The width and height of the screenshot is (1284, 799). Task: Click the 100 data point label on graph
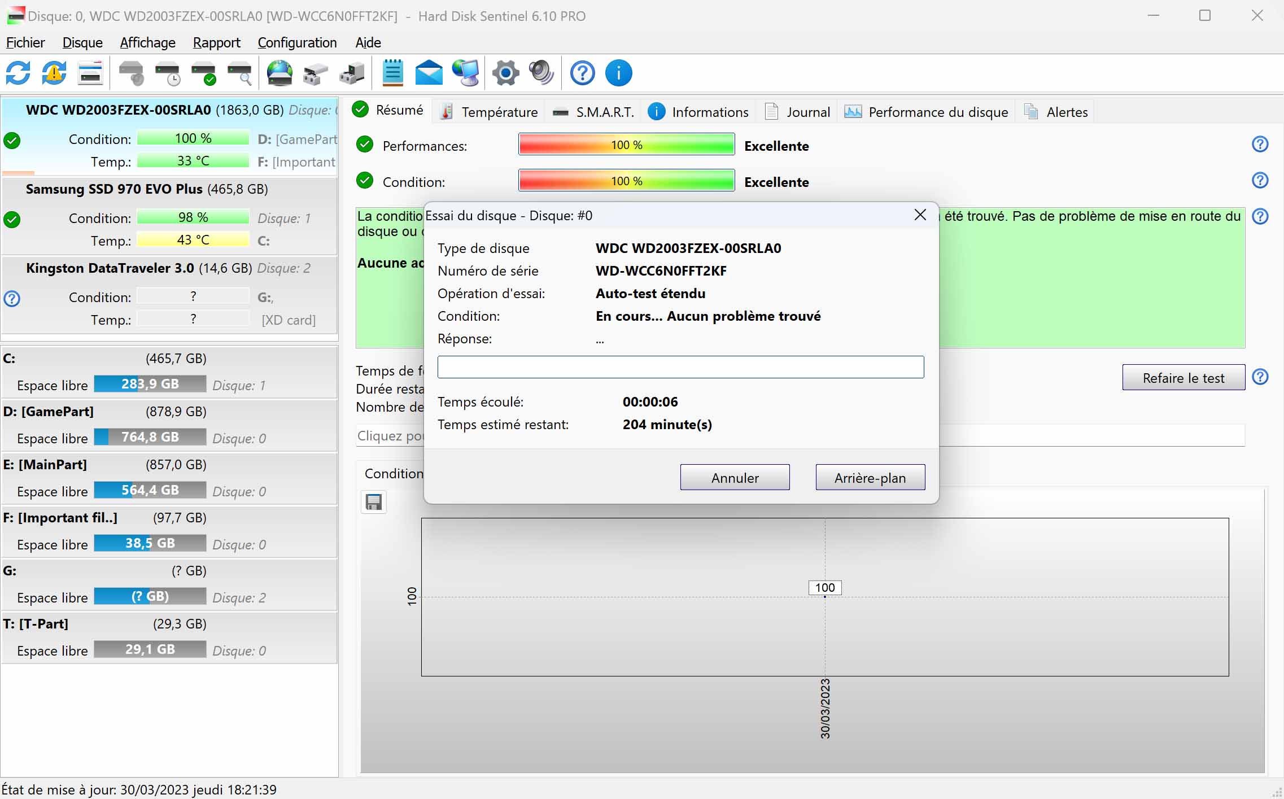tap(825, 588)
